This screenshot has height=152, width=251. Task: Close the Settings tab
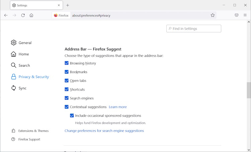pyautogui.click(x=59, y=5)
